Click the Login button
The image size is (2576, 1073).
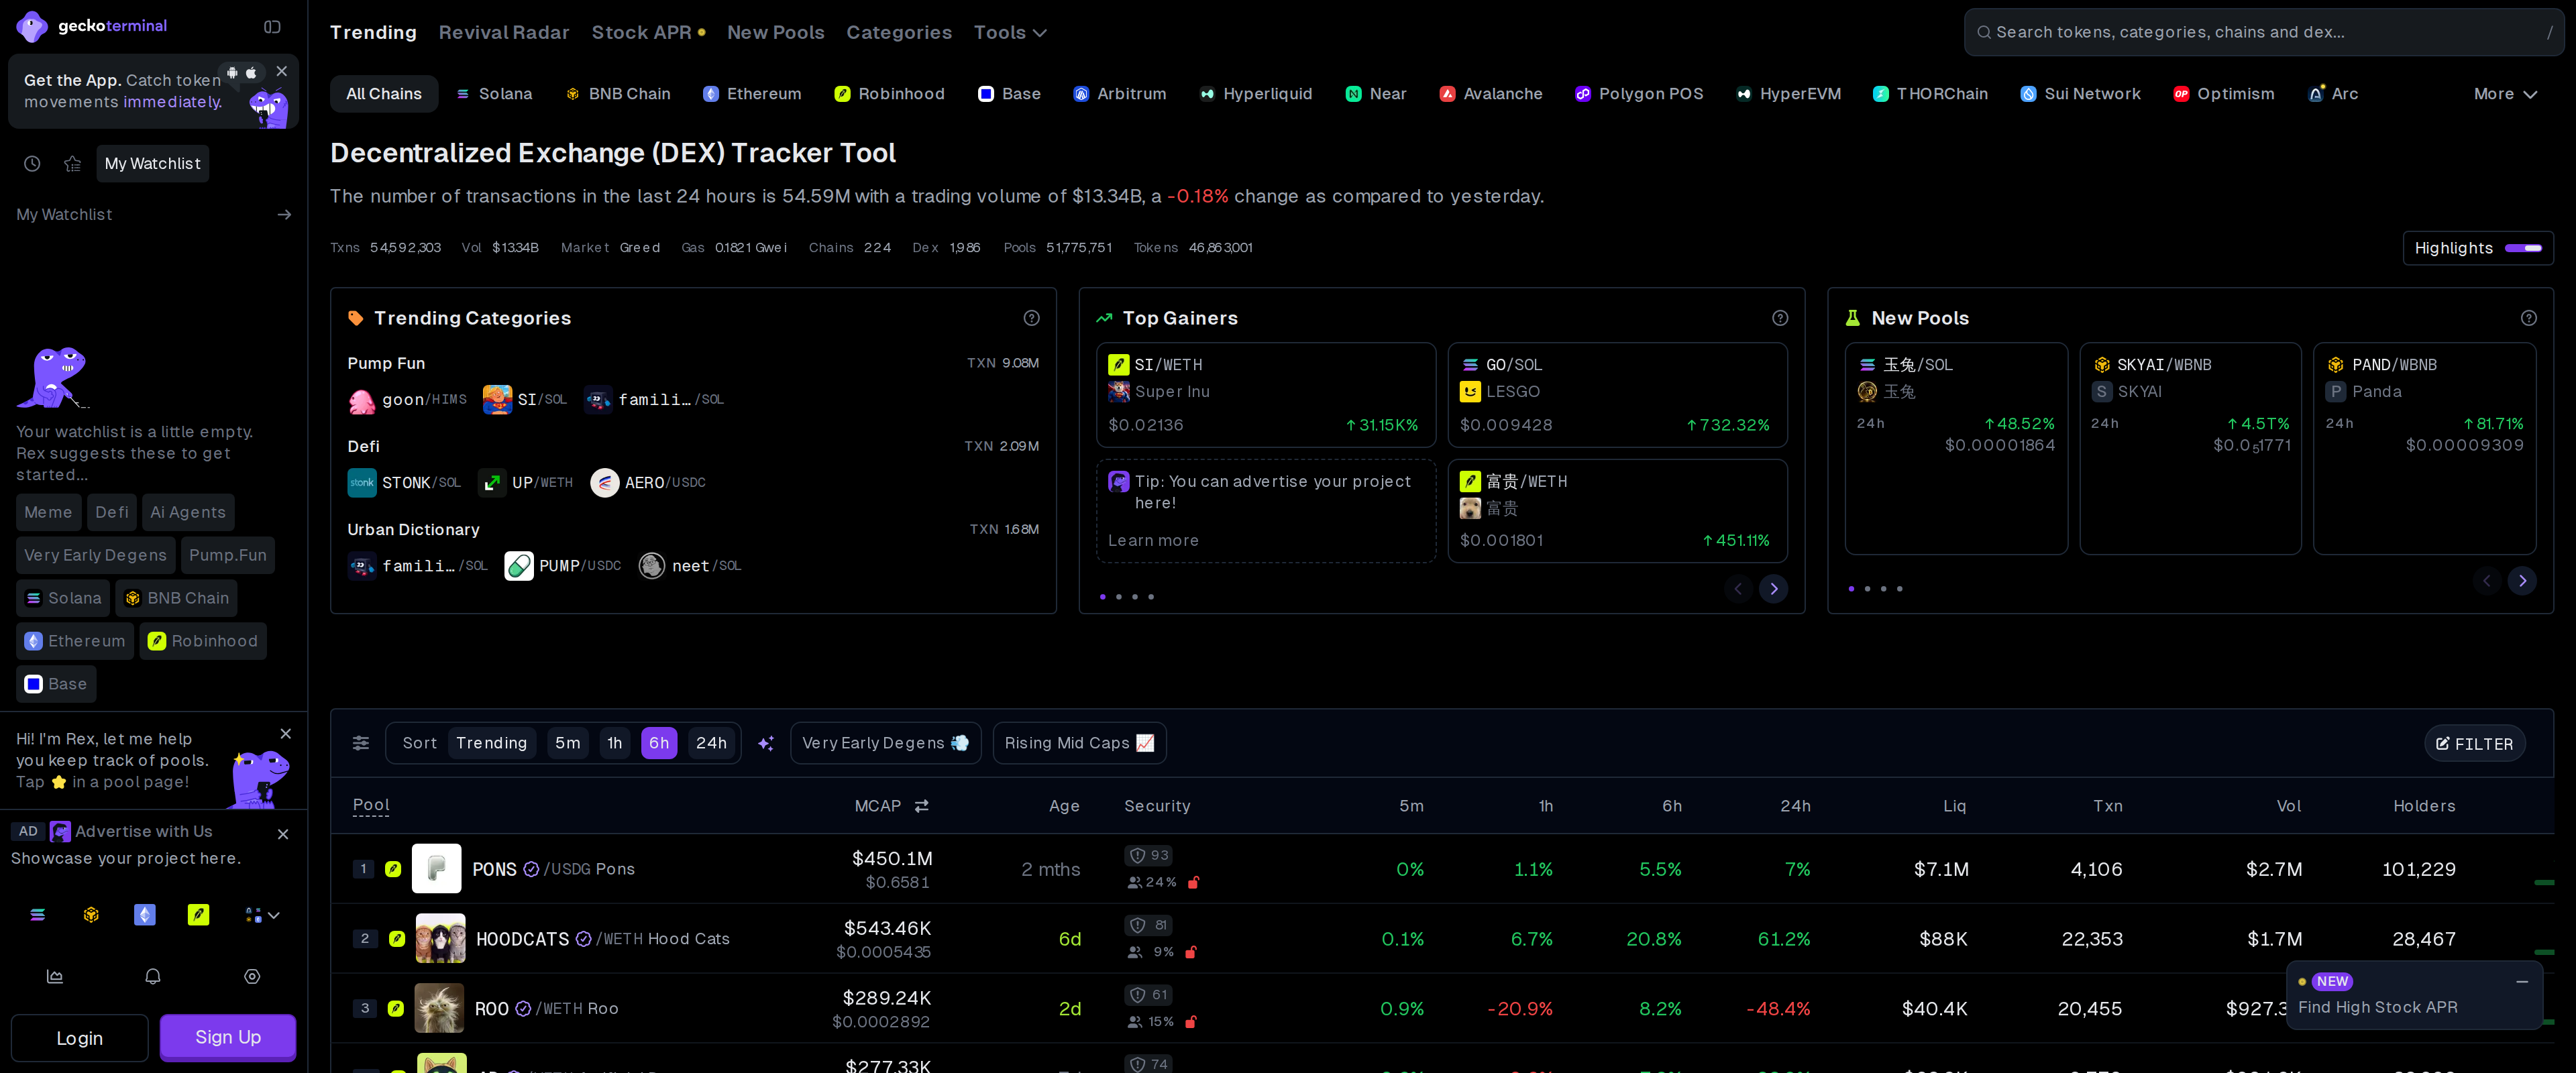[80, 1038]
